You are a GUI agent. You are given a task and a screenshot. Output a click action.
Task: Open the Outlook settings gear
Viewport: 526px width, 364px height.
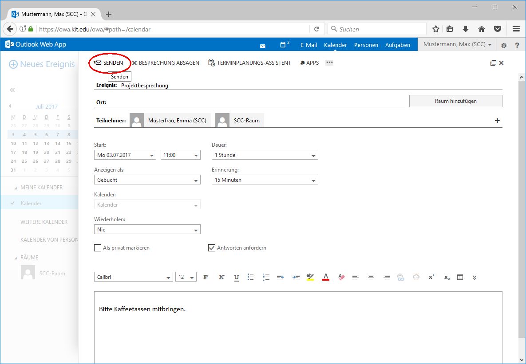tap(504, 45)
